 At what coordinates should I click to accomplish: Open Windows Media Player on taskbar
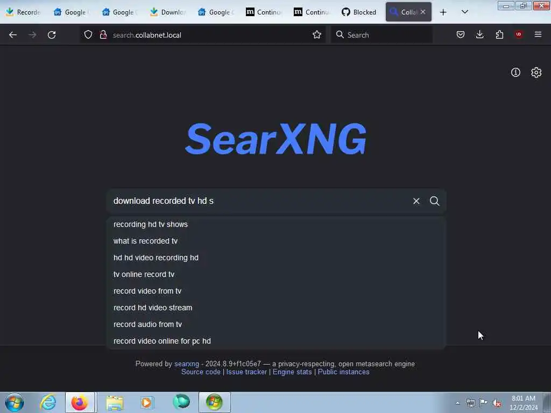(146, 402)
